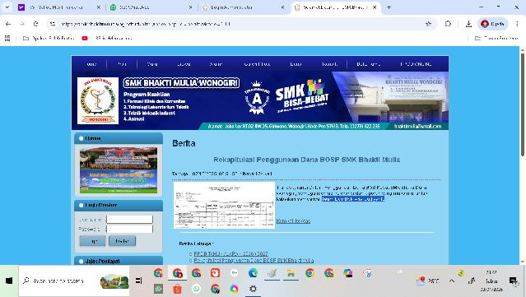This screenshot has height=297, width=526.
Task: Open the browser extensions puzzle icon
Action: click(x=448, y=24)
